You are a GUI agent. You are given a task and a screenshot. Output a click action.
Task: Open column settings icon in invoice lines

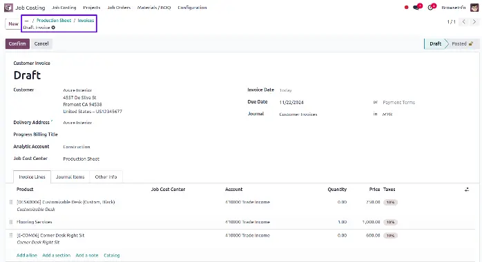(x=467, y=190)
